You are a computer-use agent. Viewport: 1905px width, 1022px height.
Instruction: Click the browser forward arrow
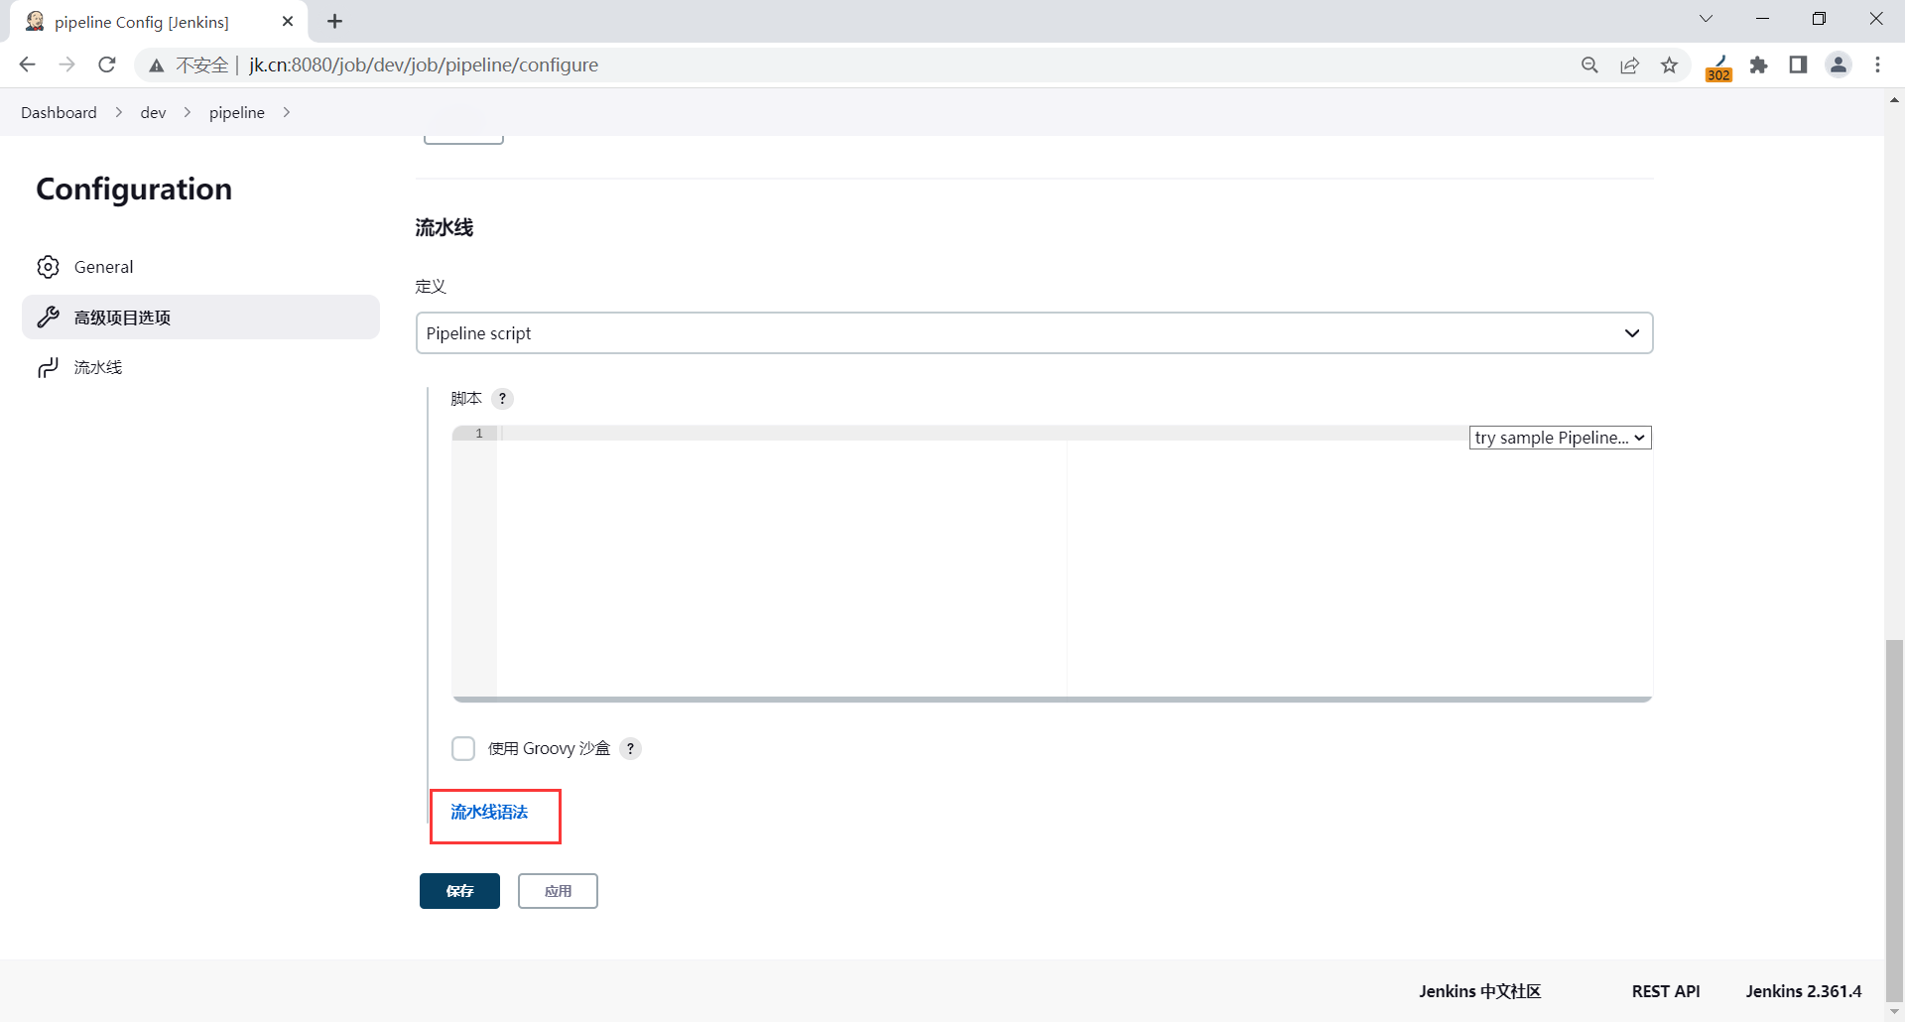click(66, 64)
